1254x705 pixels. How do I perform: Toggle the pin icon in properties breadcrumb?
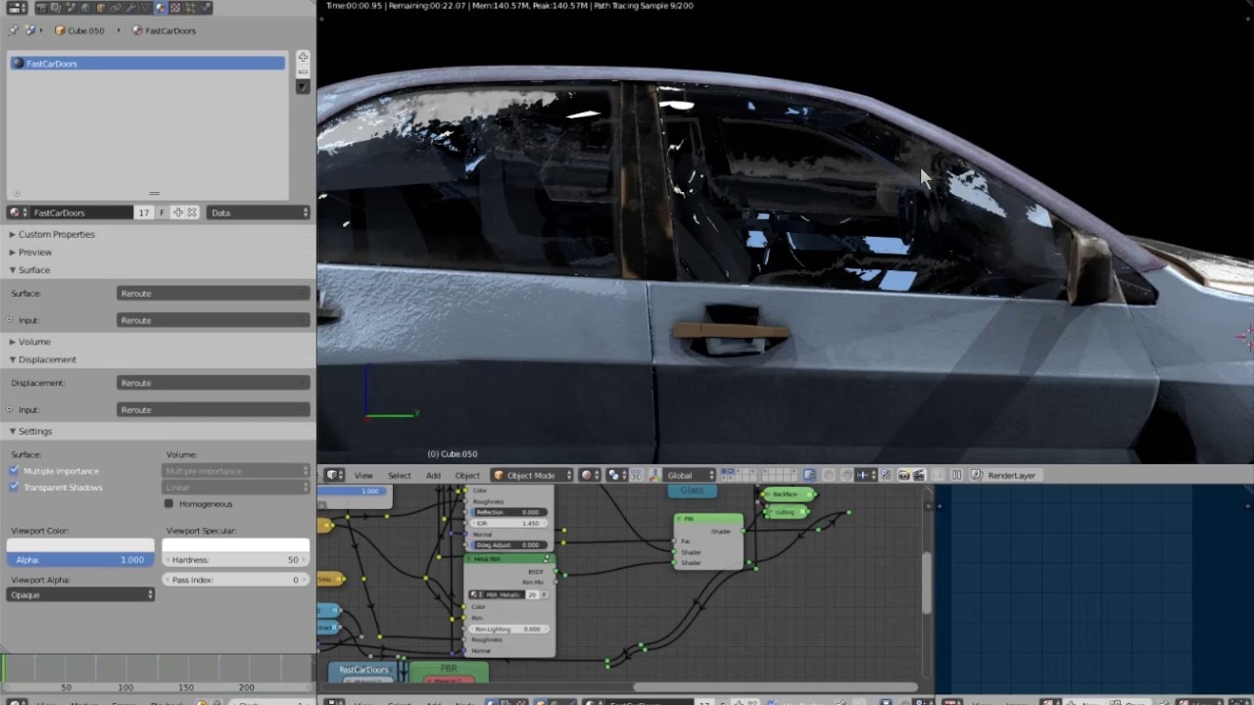point(14,30)
